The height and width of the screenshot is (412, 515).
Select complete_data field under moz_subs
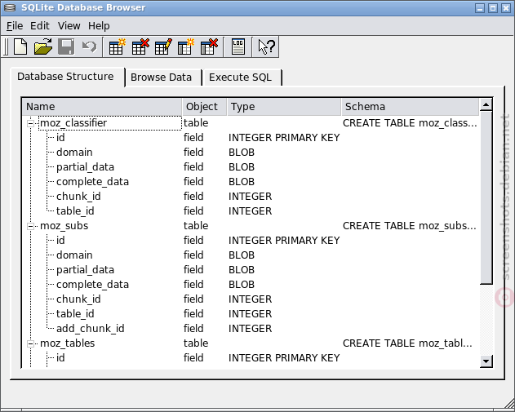[92, 284]
